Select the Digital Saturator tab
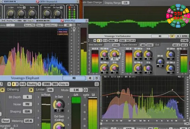This screenshot has height=129, width=190. click(129, 45)
